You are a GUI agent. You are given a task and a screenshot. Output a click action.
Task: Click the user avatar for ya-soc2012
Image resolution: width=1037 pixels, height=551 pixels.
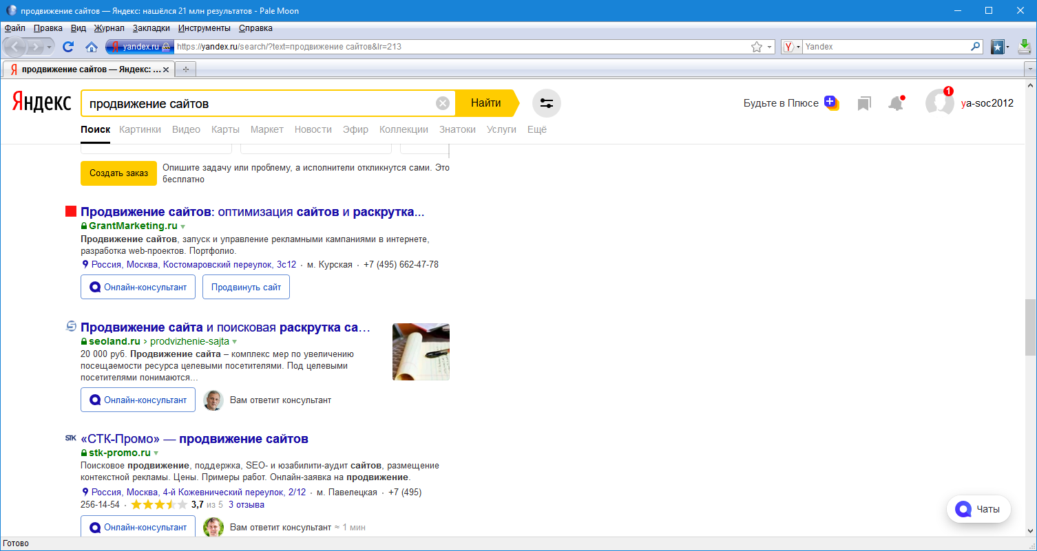[x=939, y=102]
